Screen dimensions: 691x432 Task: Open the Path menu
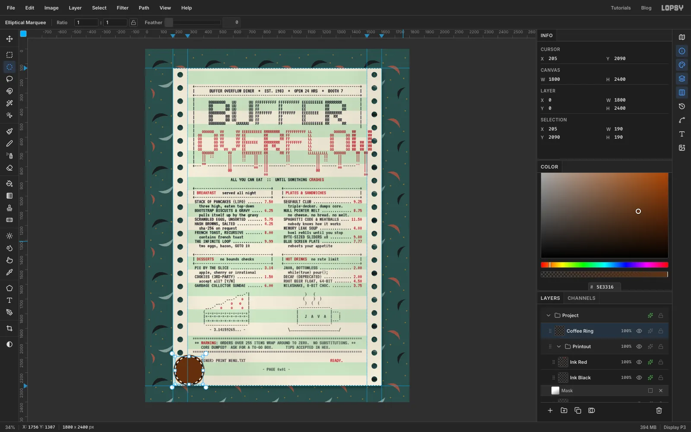[x=144, y=8]
